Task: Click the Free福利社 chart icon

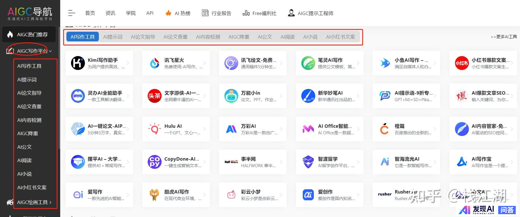Action: coord(246,13)
